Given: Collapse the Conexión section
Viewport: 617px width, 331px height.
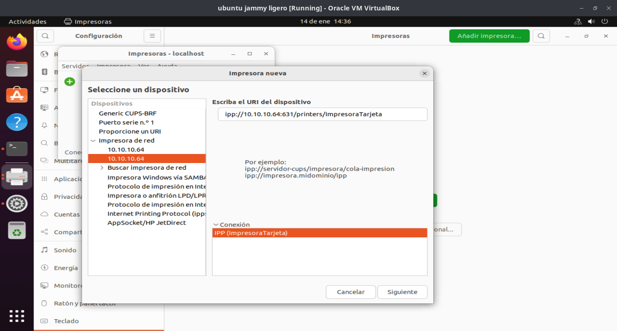Looking at the screenshot, I should point(216,225).
